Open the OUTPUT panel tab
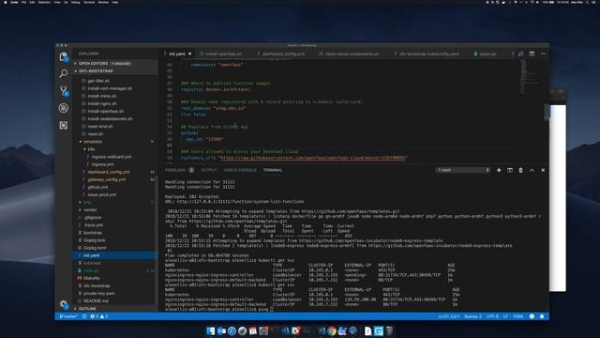 (x=209, y=170)
